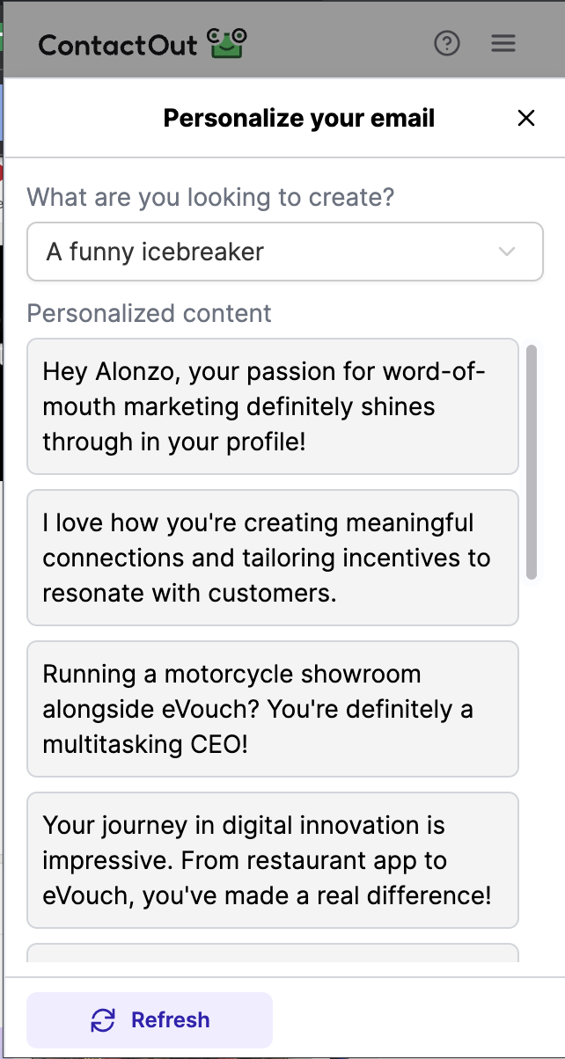Open the 'A funny icebreaker' dropdown

pos(284,252)
